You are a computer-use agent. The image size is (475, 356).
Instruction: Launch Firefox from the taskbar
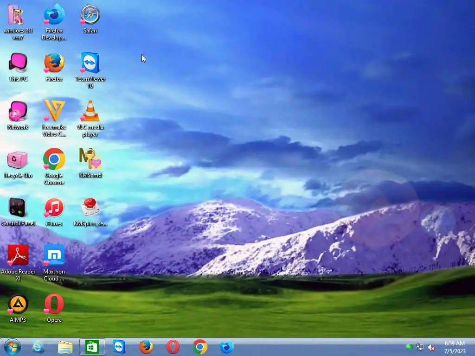[146, 347]
